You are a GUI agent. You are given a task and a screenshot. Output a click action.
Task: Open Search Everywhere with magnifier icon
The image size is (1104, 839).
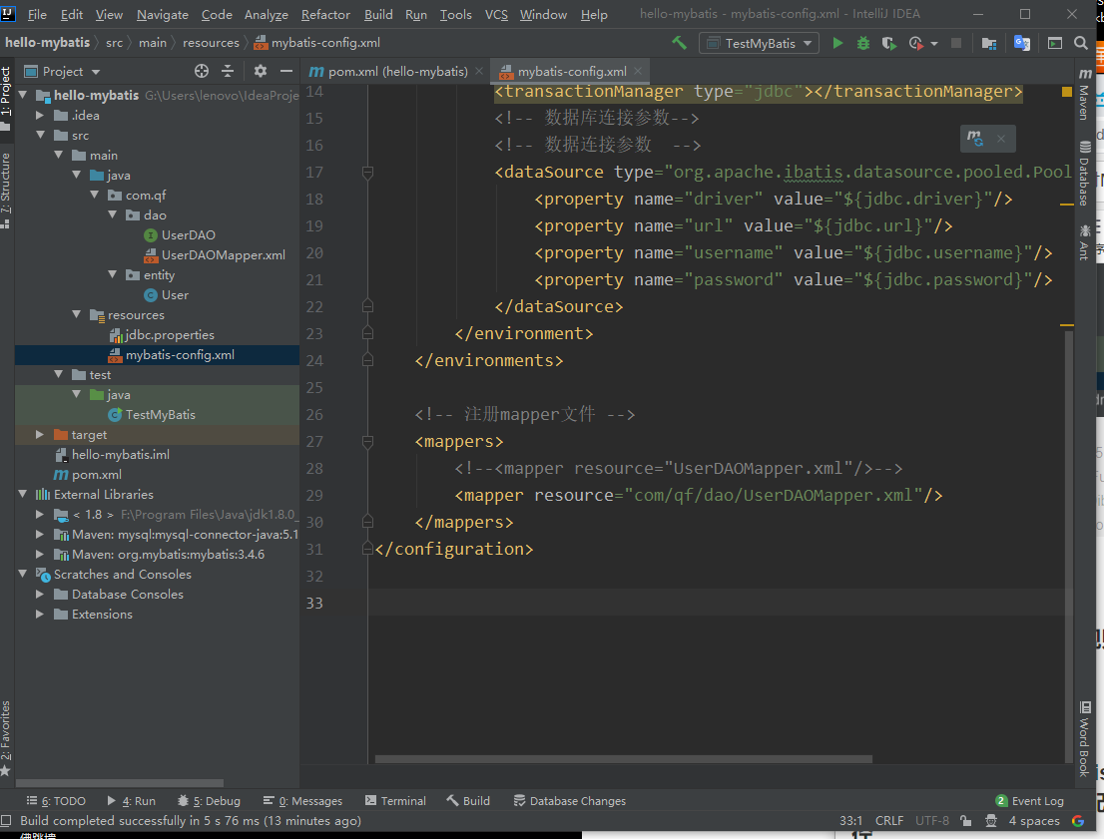(1082, 43)
